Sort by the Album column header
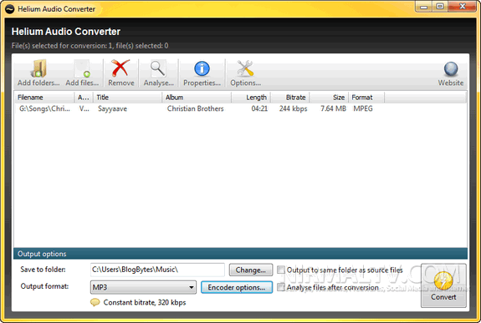Image resolution: width=481 pixels, height=323 pixels. click(197, 98)
